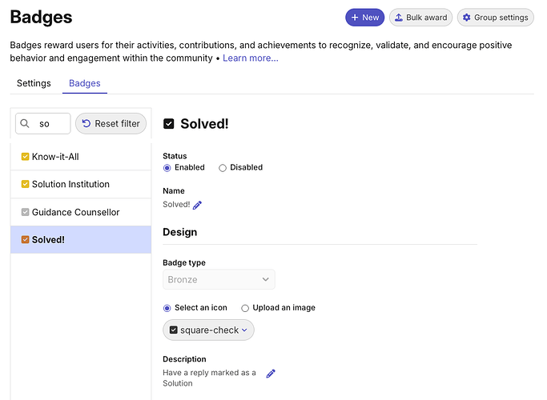Open the square-check icon picker dropdown
This screenshot has width=547, height=400.
click(208, 330)
